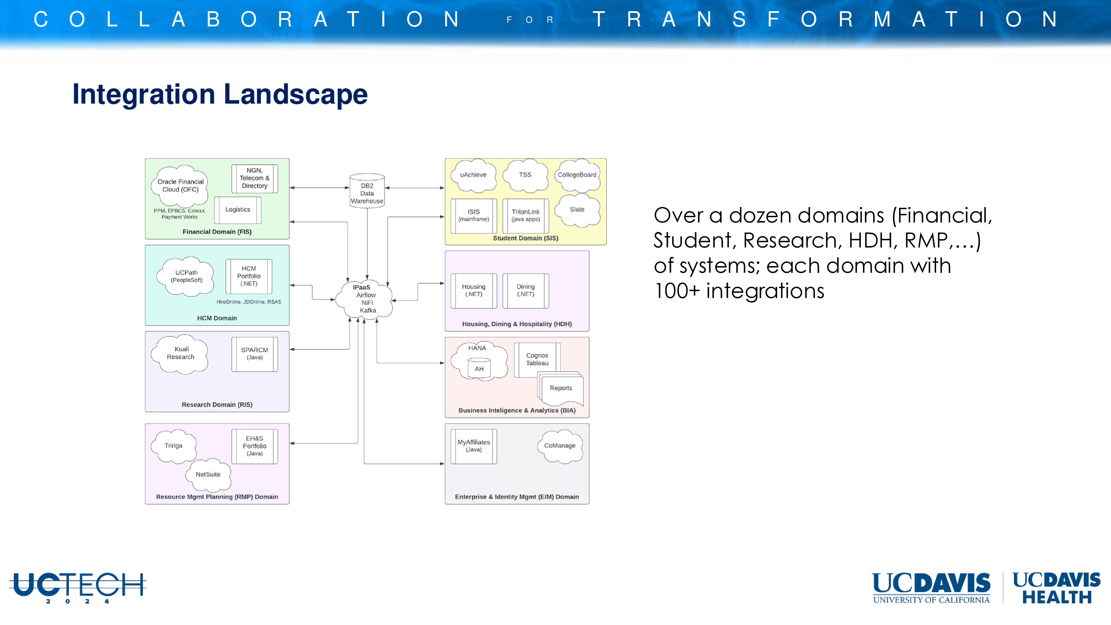Select the CoManage cloud shape
Viewport: 1111px width, 625px height.
[560, 446]
